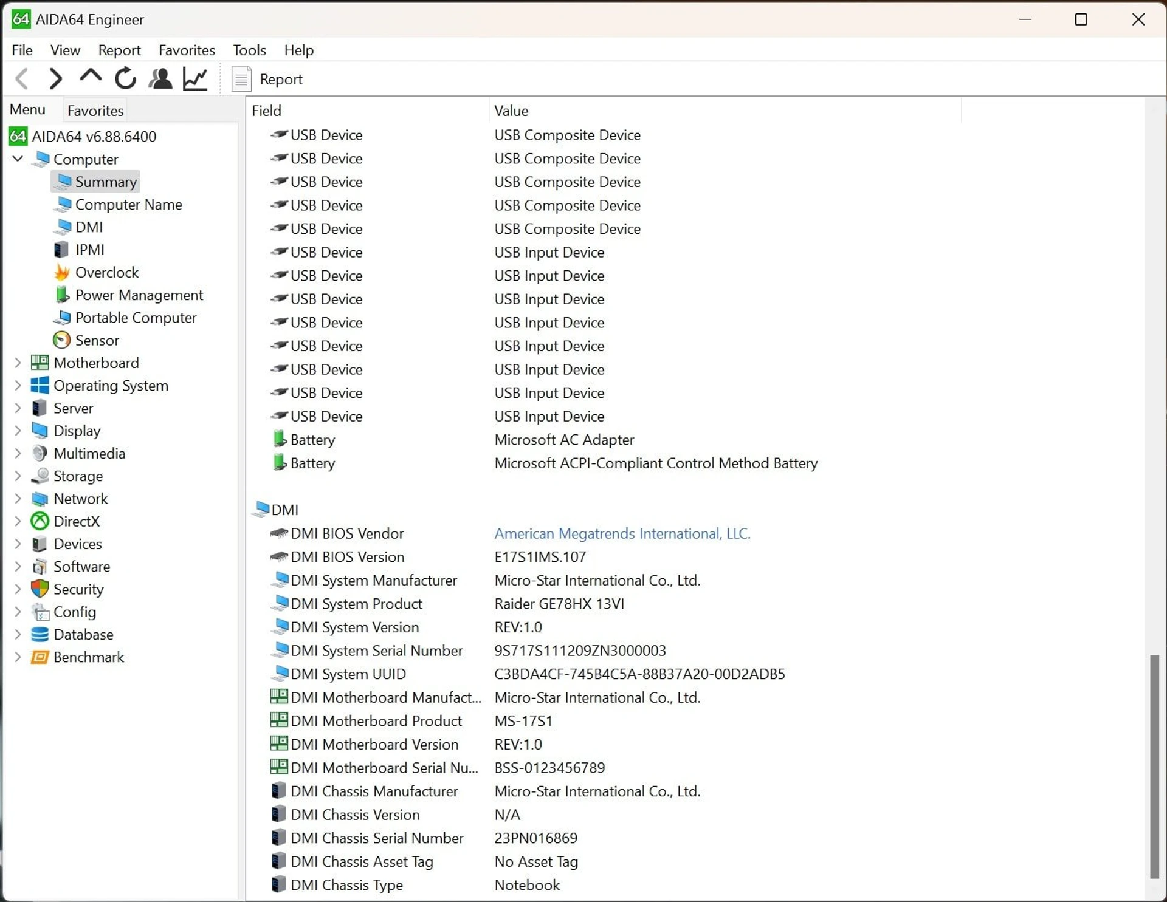The width and height of the screenshot is (1167, 902).
Task: Expand the Operating System tree node
Action: [x=18, y=385]
